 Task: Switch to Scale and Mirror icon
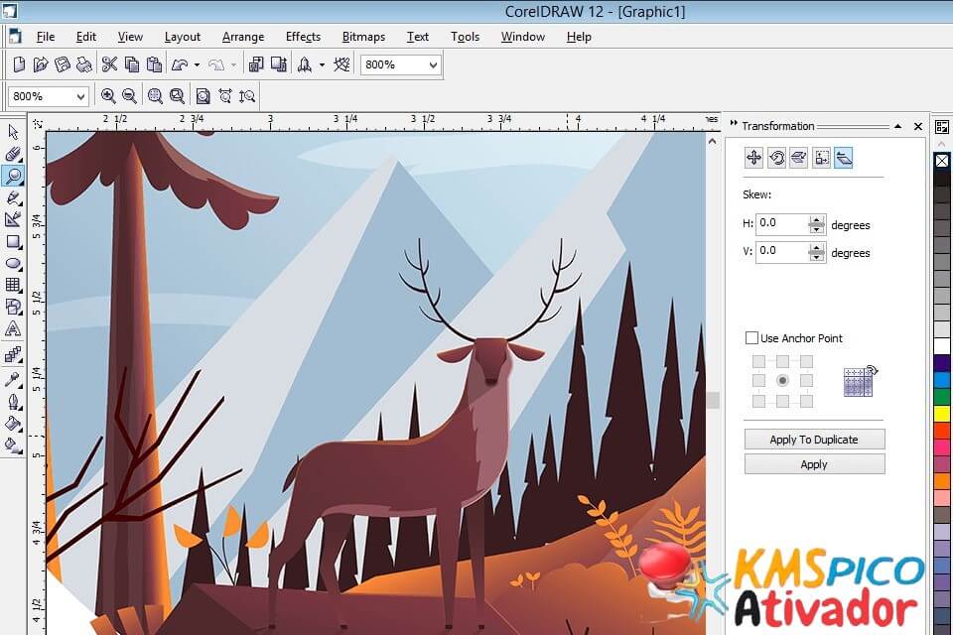(798, 158)
